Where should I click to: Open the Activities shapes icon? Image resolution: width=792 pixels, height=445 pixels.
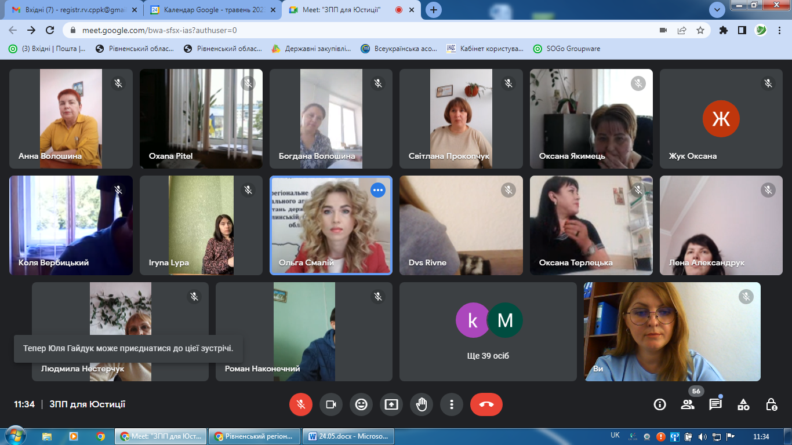tap(743, 404)
